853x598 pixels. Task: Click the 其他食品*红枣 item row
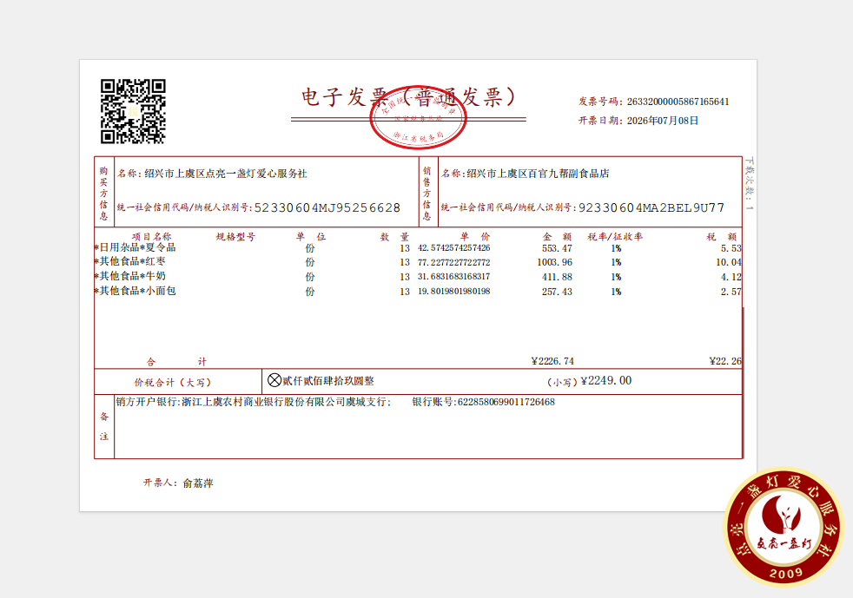[418, 262]
